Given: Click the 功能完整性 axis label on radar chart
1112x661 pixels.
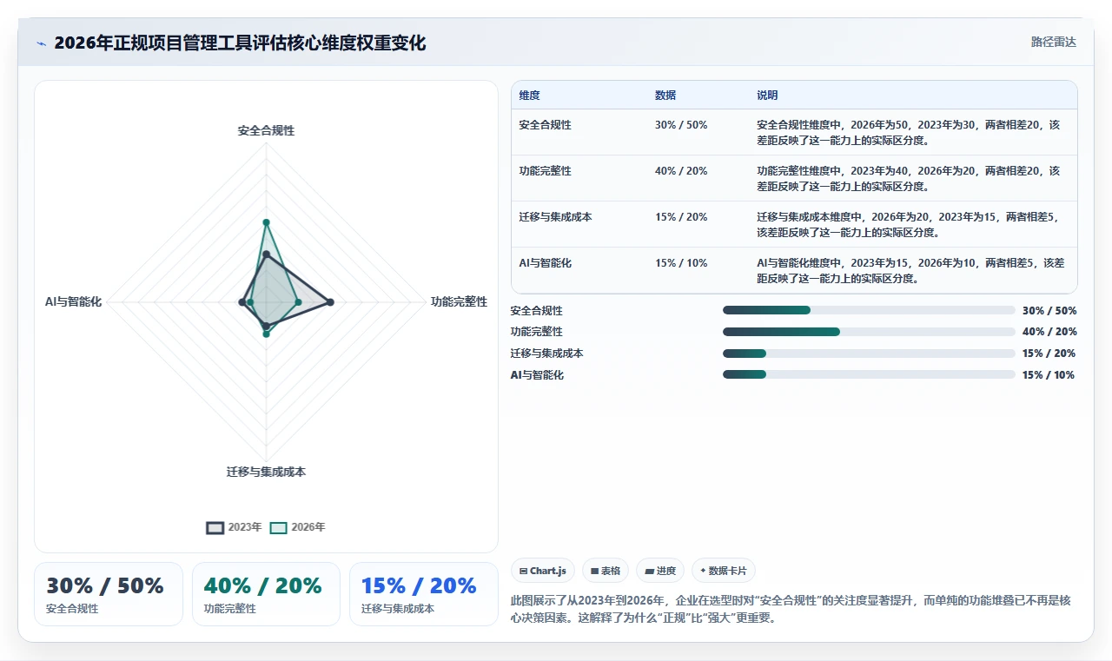Looking at the screenshot, I should tap(459, 301).
